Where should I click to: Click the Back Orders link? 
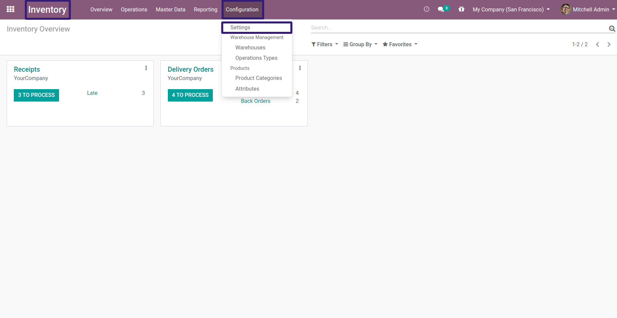[255, 101]
